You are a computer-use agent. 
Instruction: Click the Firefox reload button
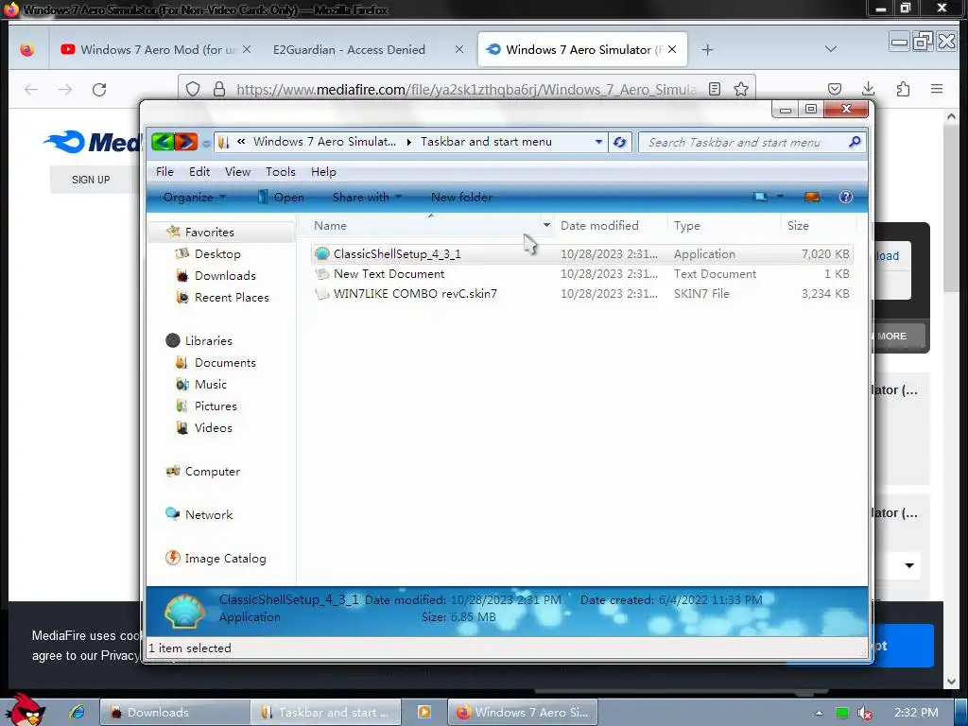click(99, 90)
